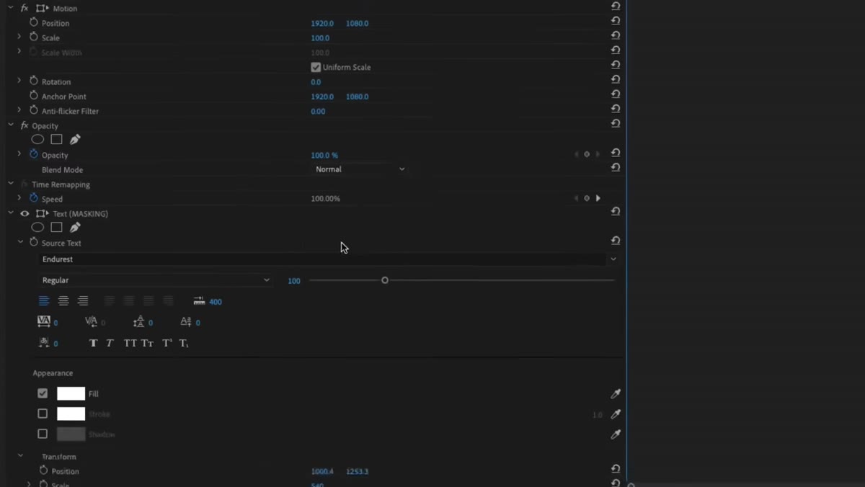This screenshot has height=487, width=865.
Task: Click the tab width value 400
Action: coord(216,302)
